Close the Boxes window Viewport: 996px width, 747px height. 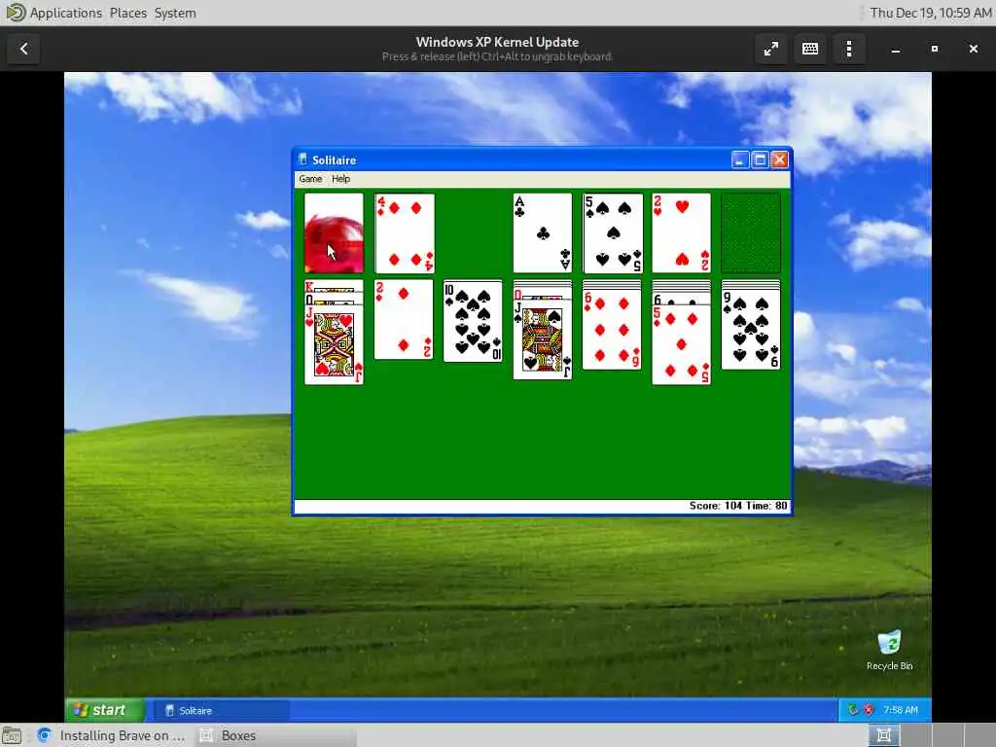(973, 49)
